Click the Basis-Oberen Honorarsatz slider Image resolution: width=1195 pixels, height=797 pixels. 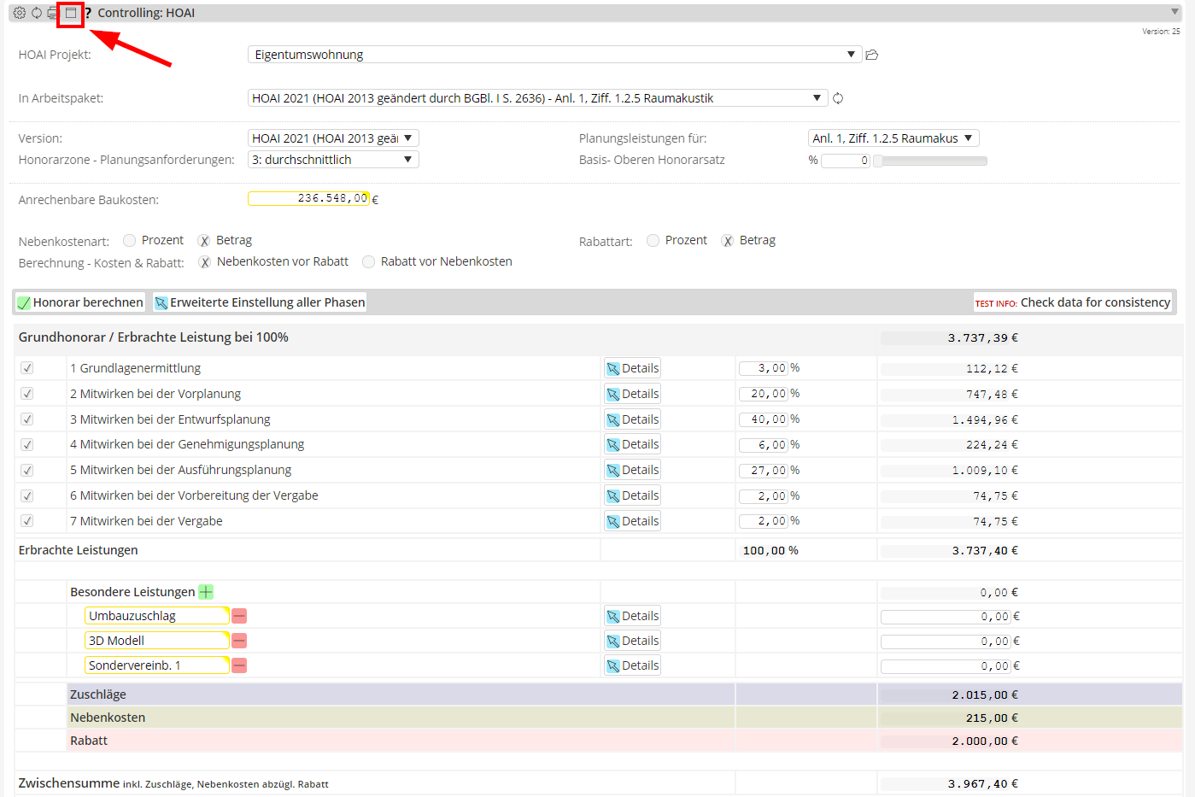pyautogui.click(x=929, y=161)
